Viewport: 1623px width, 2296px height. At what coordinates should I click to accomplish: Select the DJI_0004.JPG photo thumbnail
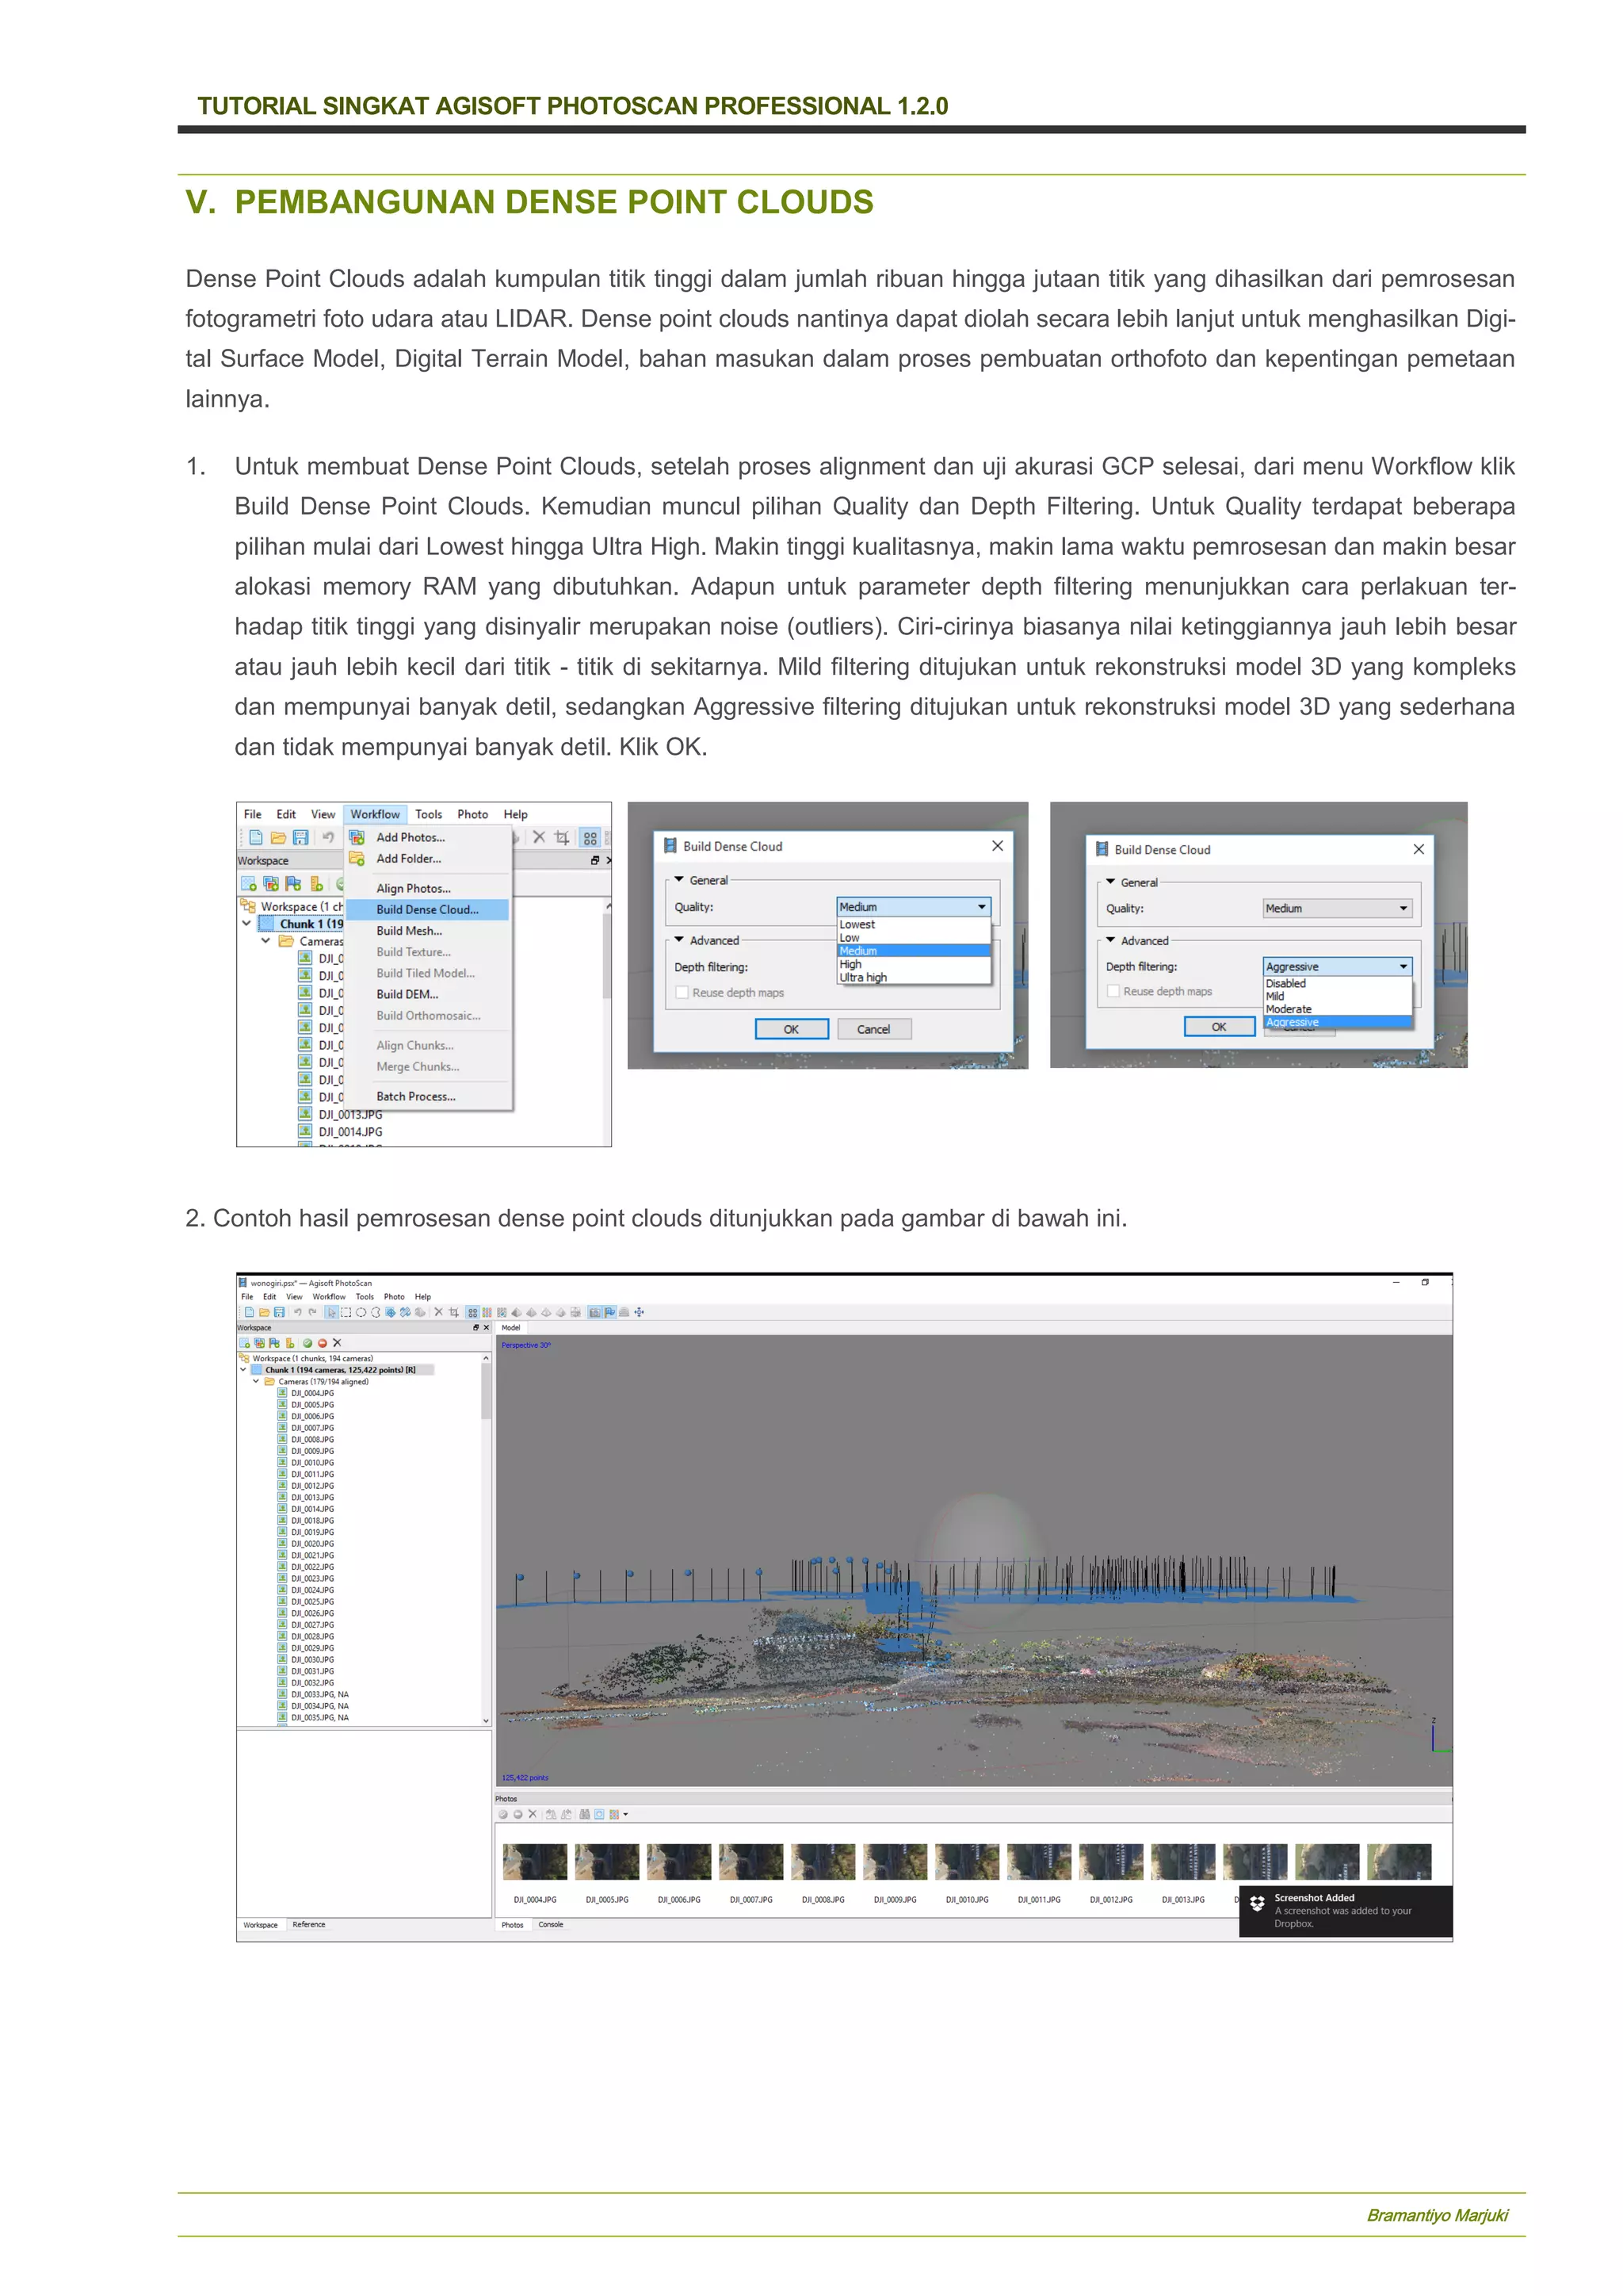click(535, 1862)
